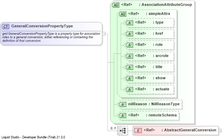Viewport: 222px width, 139px height.
Task: Select the ': arcrole' attribute label
Action: 161,56
